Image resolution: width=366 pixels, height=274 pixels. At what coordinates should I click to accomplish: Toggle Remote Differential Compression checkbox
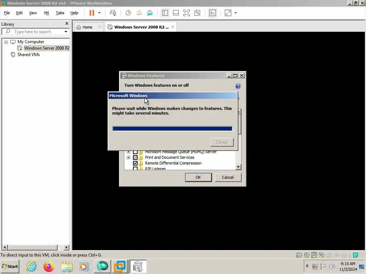point(135,163)
